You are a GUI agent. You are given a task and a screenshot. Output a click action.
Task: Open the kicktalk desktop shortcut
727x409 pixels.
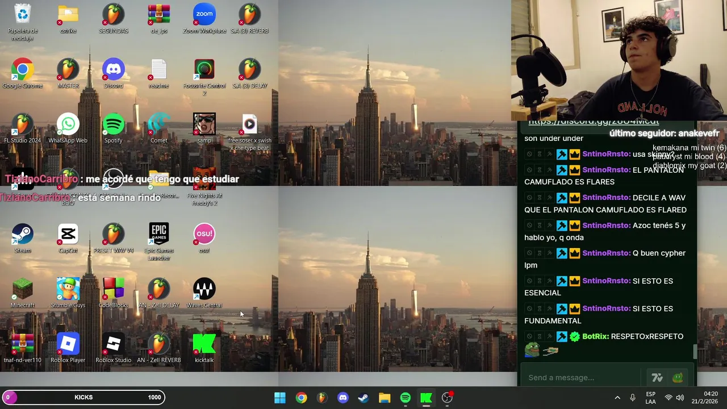tap(204, 348)
